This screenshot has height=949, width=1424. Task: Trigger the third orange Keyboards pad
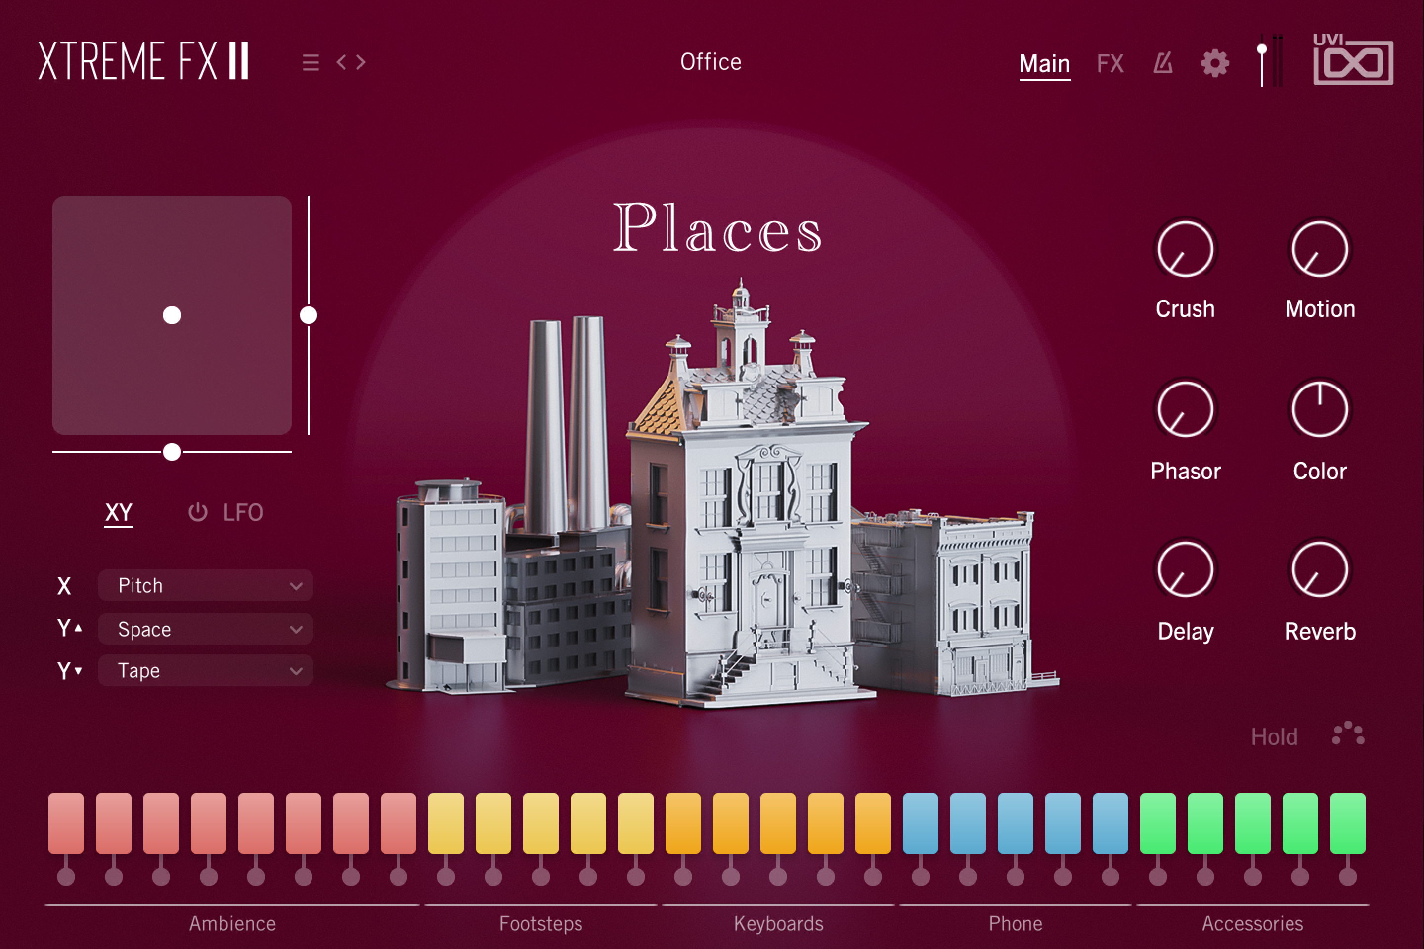tap(778, 823)
